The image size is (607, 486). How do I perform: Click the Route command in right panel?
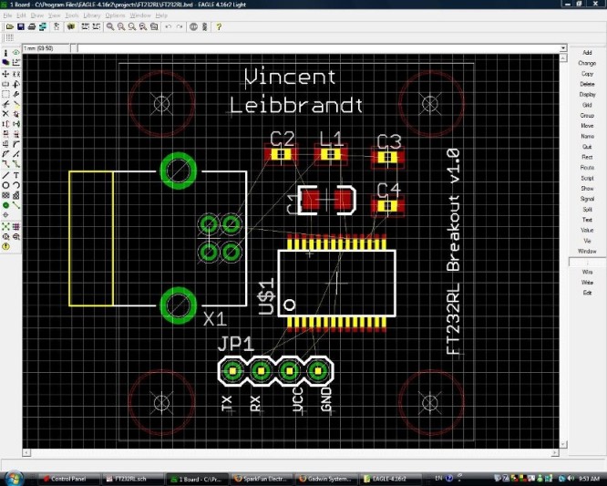click(x=587, y=167)
